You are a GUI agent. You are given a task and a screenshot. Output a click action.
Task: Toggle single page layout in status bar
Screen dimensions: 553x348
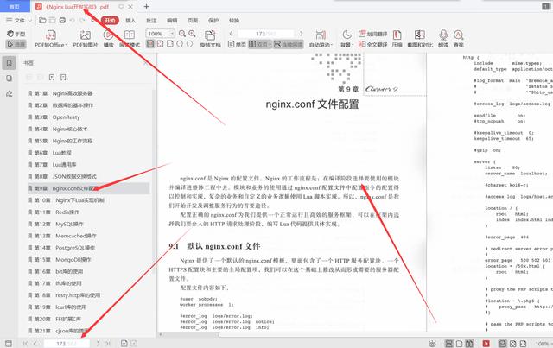459,344
